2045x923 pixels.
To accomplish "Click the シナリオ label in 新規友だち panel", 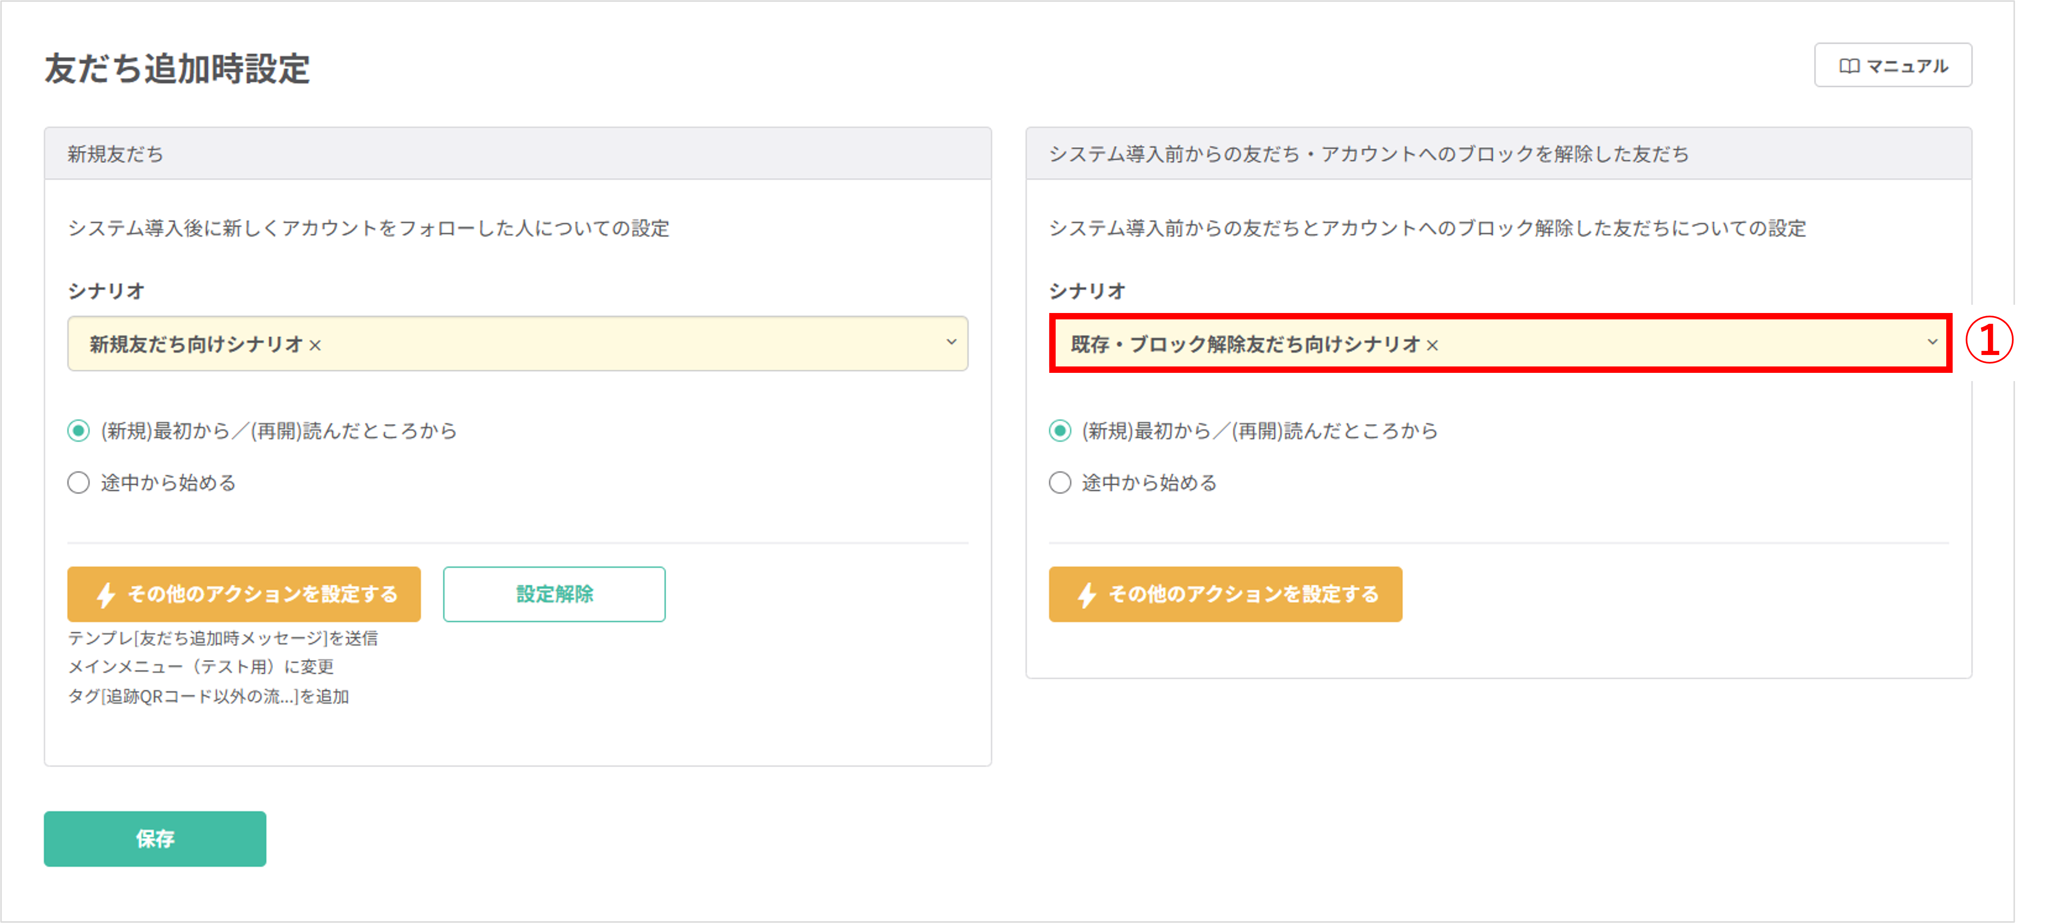I will 106,291.
